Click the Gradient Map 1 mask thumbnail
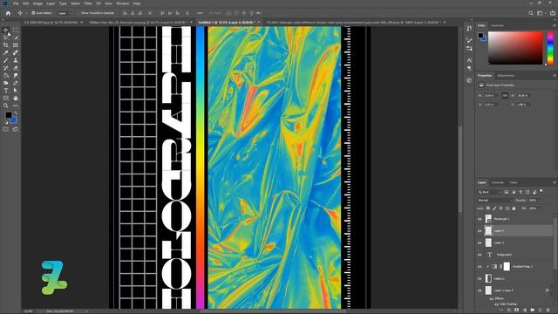 [x=507, y=267]
